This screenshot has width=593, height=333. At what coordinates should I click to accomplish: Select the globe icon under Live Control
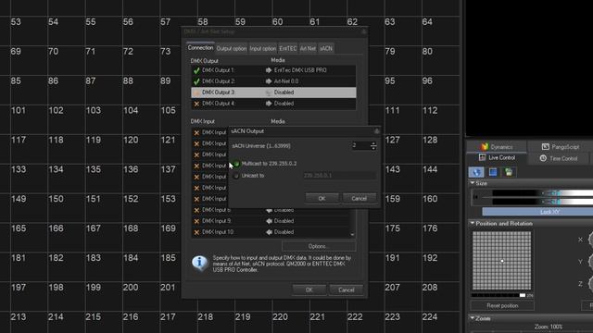coord(475,172)
